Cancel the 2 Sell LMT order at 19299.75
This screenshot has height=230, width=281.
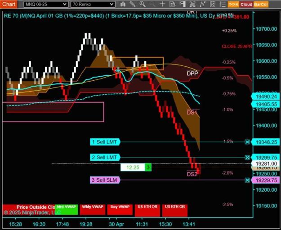tap(247, 157)
